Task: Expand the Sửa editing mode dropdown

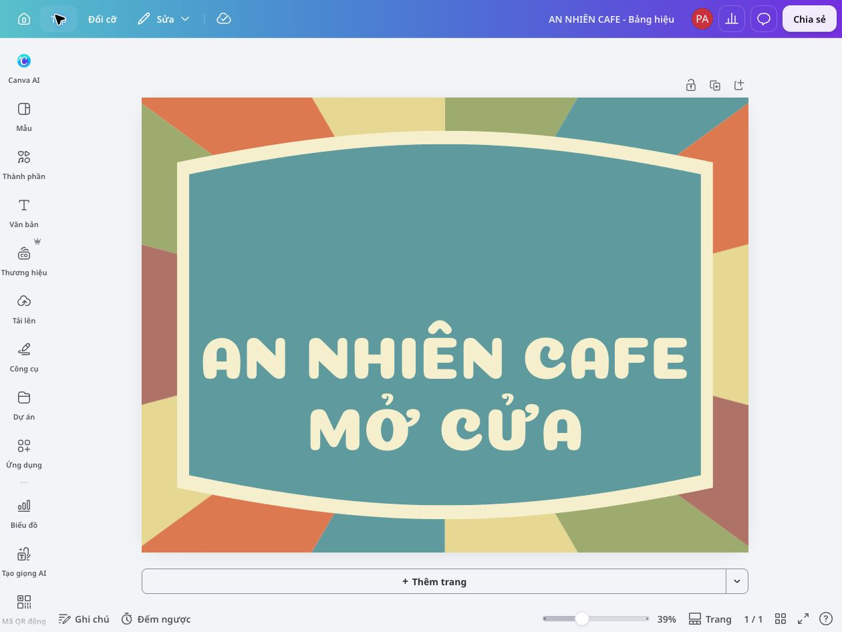Action: click(164, 19)
